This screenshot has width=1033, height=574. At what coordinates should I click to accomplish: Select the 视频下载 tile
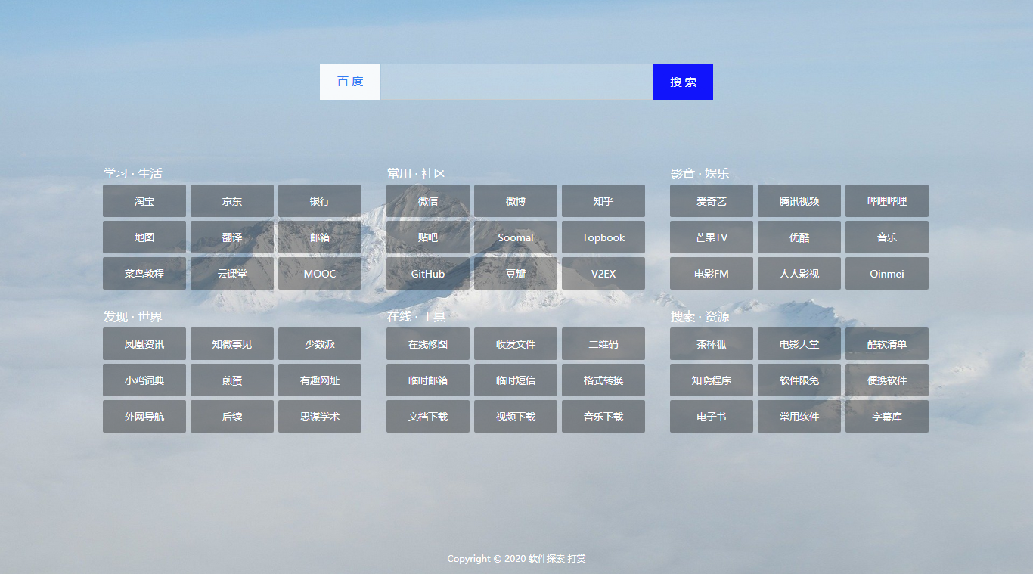pos(516,417)
